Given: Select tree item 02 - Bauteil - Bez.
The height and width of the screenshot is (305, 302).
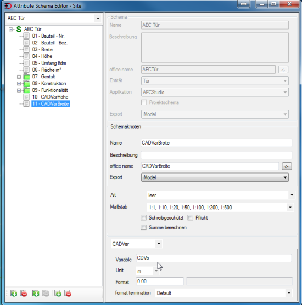Looking at the screenshot, I should [x=50, y=43].
